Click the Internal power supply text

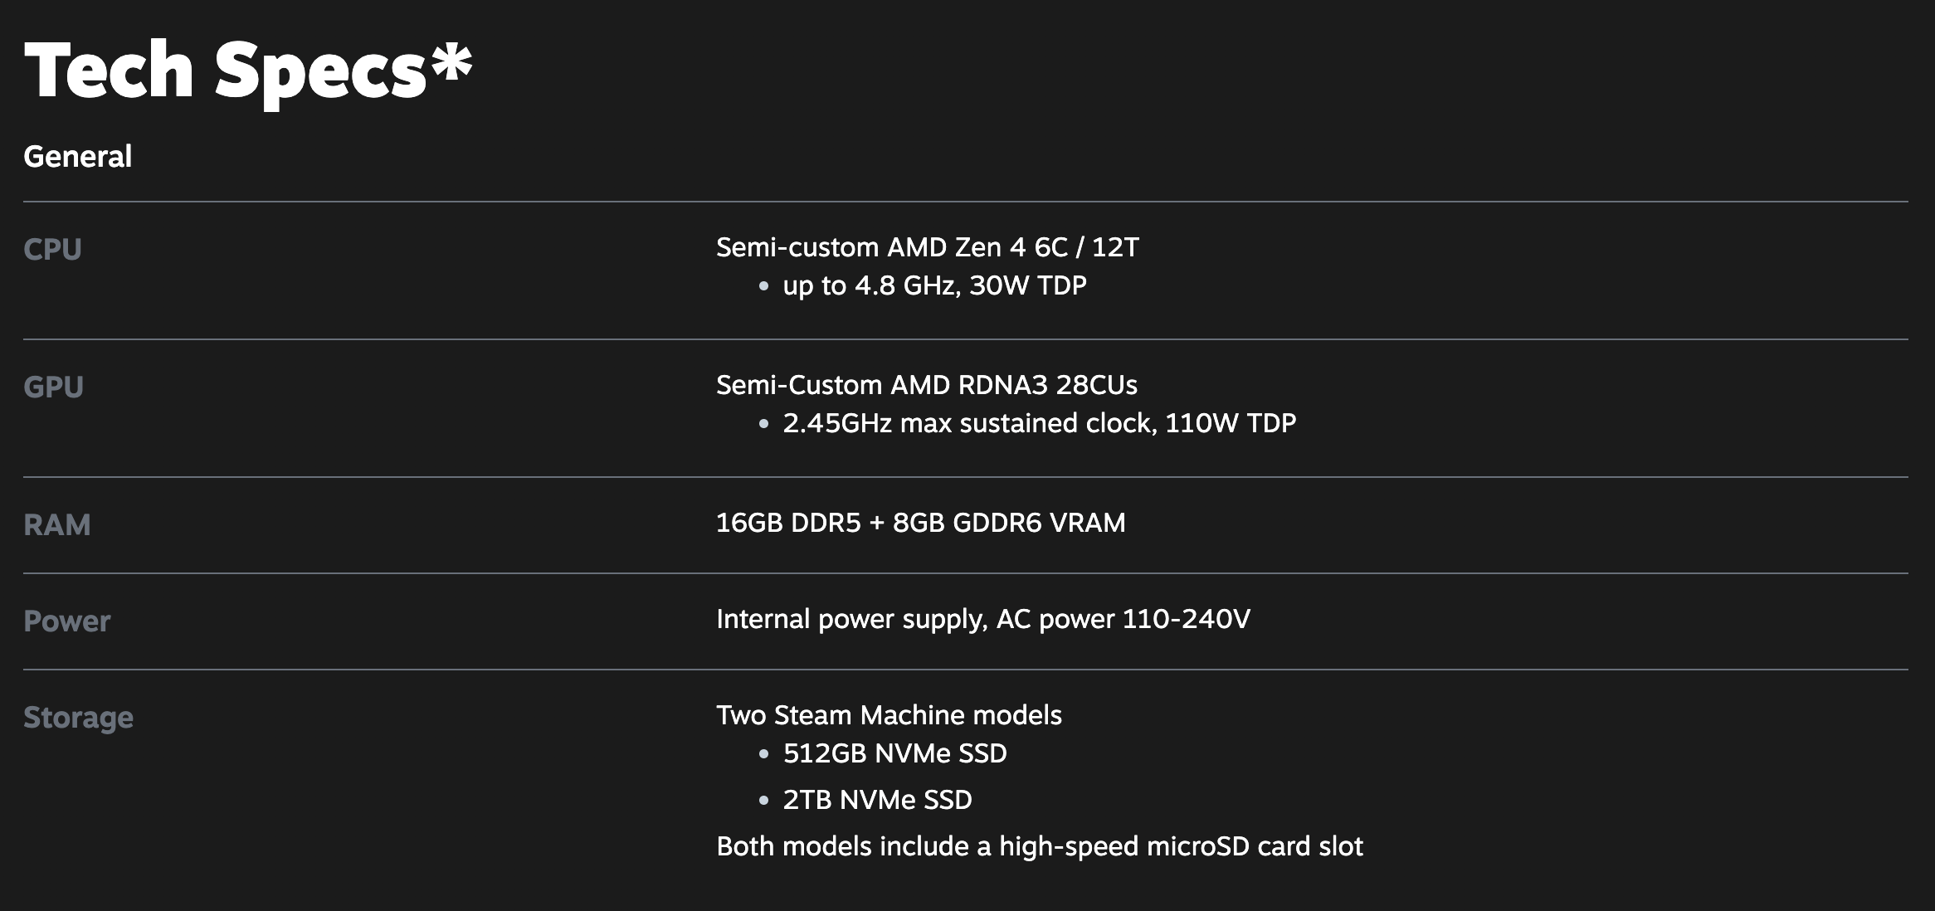[x=982, y=619]
